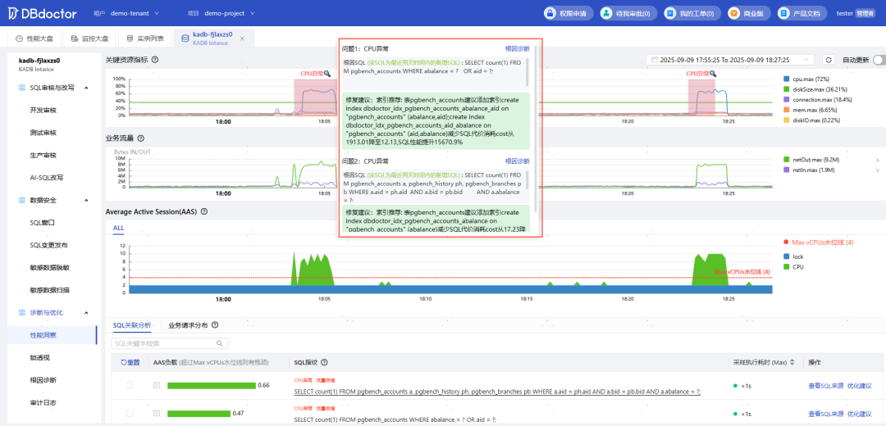Click magnifier on left CPU异常 marker

click(327, 74)
